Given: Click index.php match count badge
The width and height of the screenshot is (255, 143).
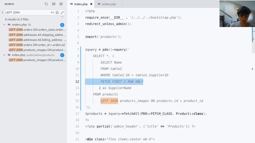Looking at the screenshot, I should click(x=62, y=55).
